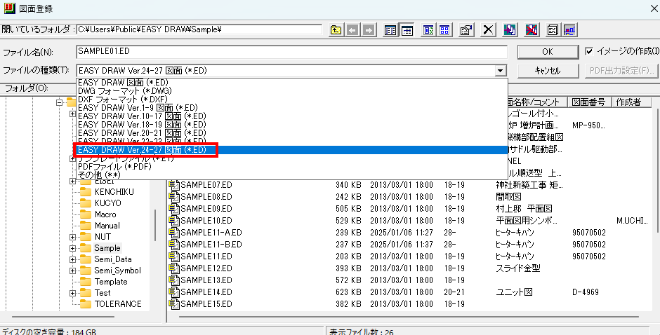The image size is (660, 335).
Task: Click the Macro folder icon
Action: tap(86, 214)
